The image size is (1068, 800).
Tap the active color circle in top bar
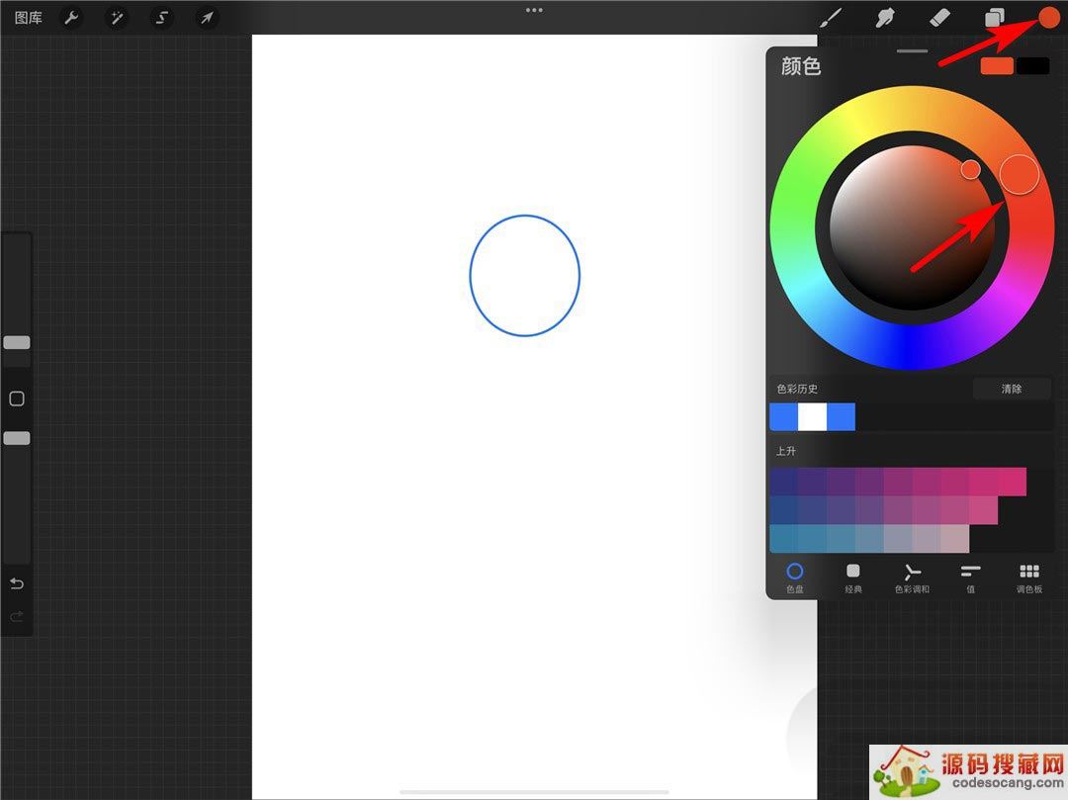1048,18
